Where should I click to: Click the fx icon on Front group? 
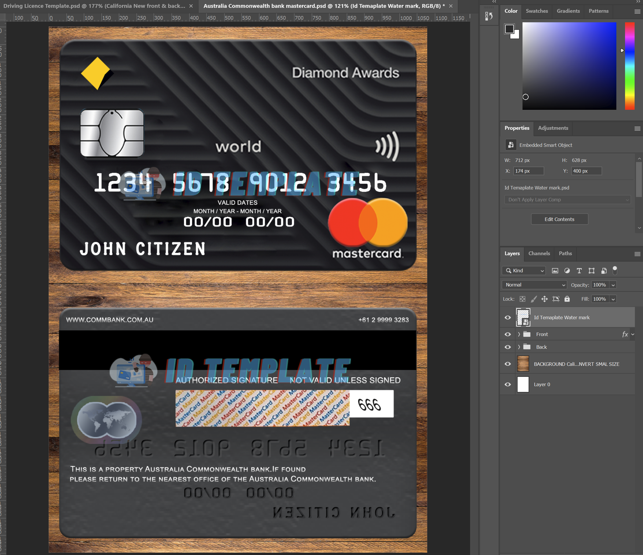[x=625, y=334]
